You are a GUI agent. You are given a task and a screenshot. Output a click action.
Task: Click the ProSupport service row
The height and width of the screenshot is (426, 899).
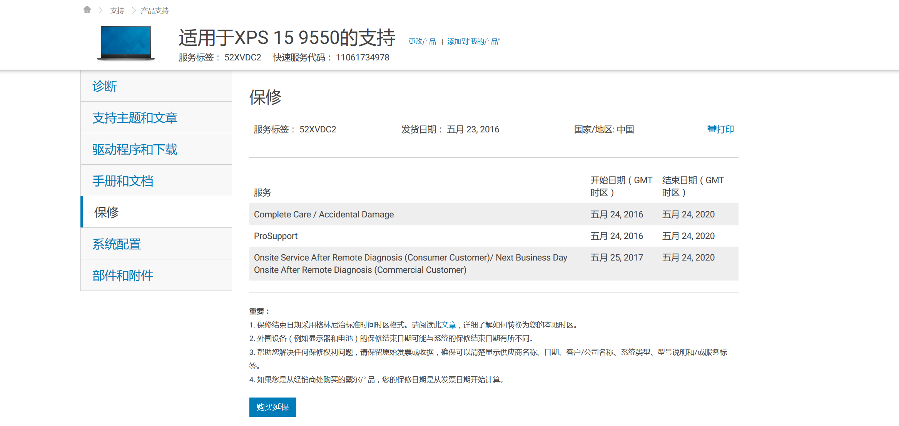pos(276,236)
